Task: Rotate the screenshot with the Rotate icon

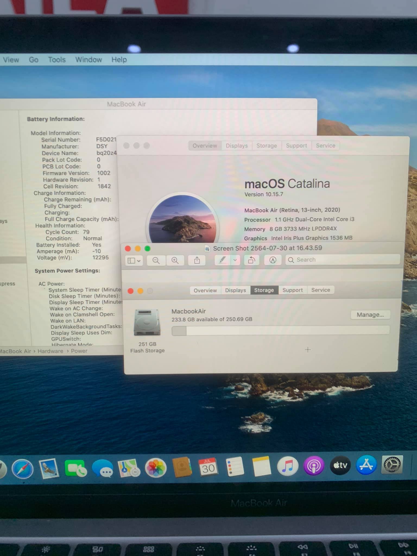Action: 252,260
